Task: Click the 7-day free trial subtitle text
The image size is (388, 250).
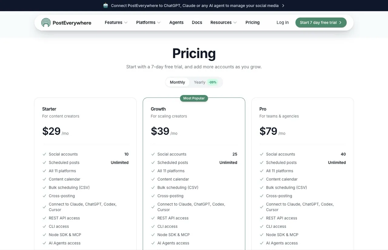Action: 194,67
